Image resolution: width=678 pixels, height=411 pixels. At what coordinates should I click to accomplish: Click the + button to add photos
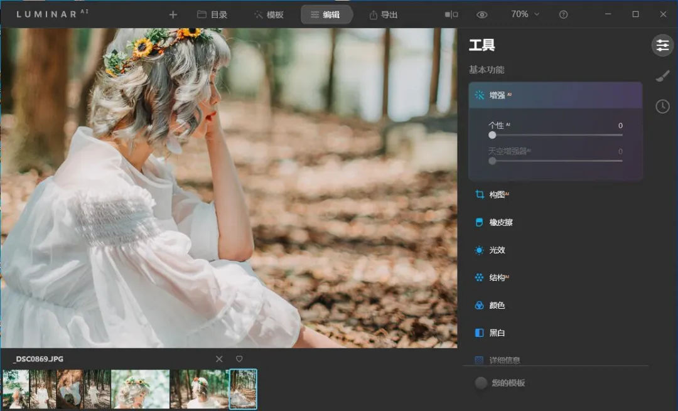173,14
